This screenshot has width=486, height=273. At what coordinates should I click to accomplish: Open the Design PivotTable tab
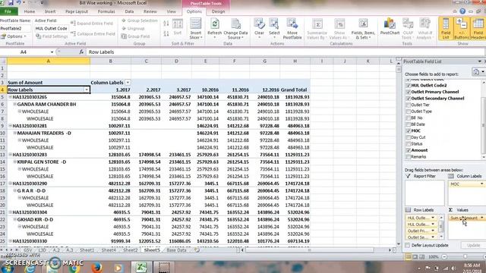(218, 11)
